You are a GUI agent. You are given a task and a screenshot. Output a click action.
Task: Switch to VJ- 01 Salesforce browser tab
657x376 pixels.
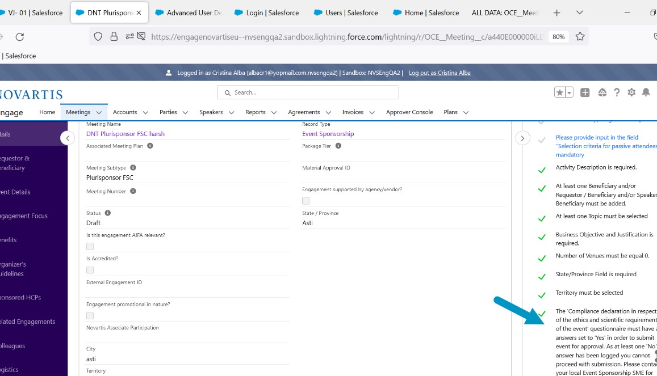[x=32, y=12]
